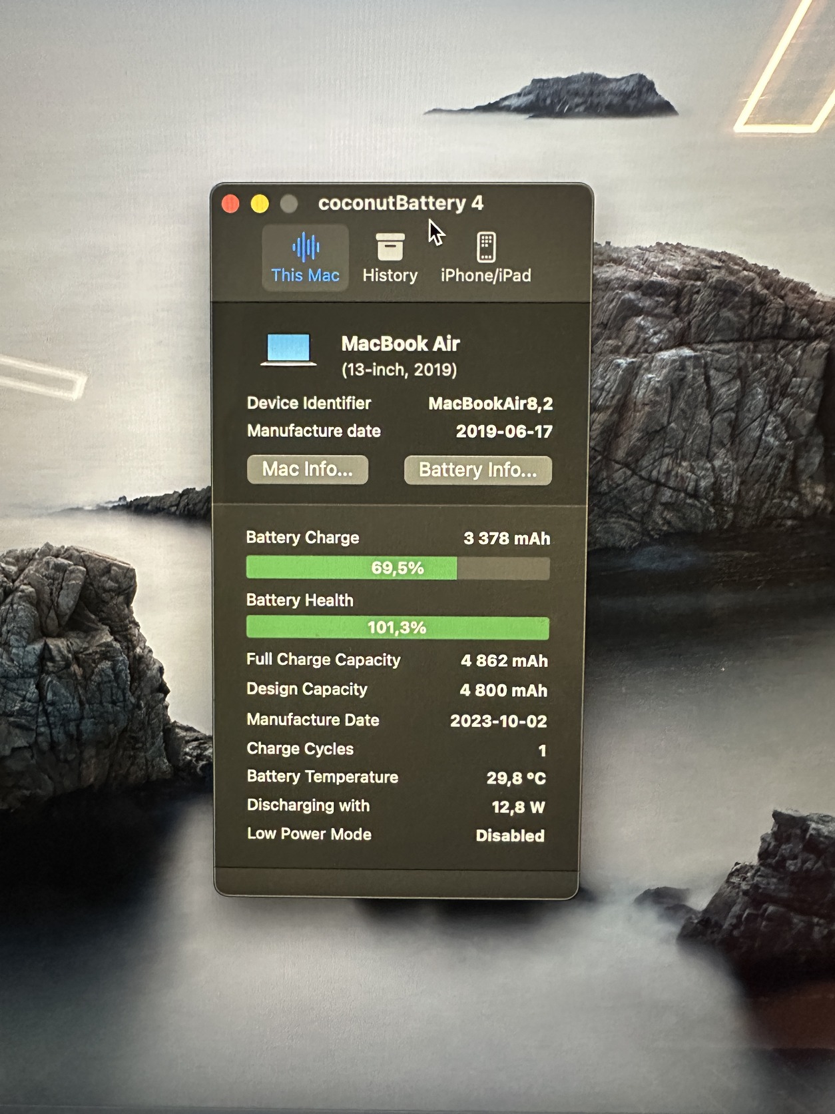835x1114 pixels.
Task: Click the 3 378 mAh battery charge value
Action: [507, 538]
